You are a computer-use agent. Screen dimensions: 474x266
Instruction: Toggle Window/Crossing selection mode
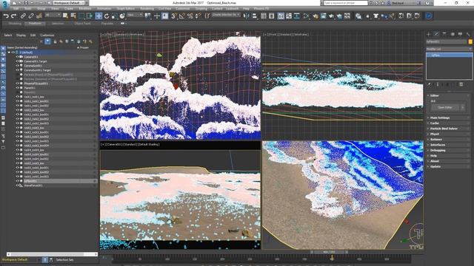(90, 16)
